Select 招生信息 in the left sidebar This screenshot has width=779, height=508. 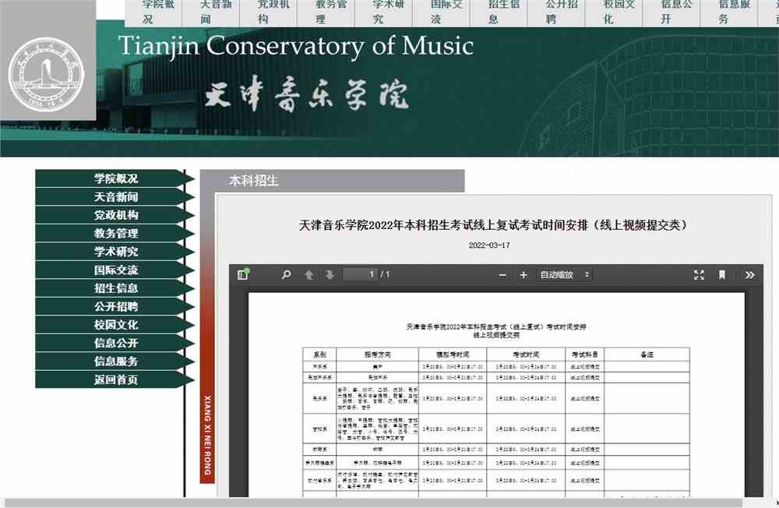coord(115,288)
